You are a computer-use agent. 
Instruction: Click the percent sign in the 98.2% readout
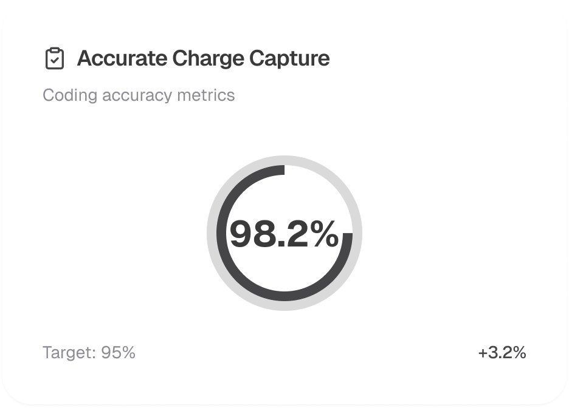[x=323, y=234]
